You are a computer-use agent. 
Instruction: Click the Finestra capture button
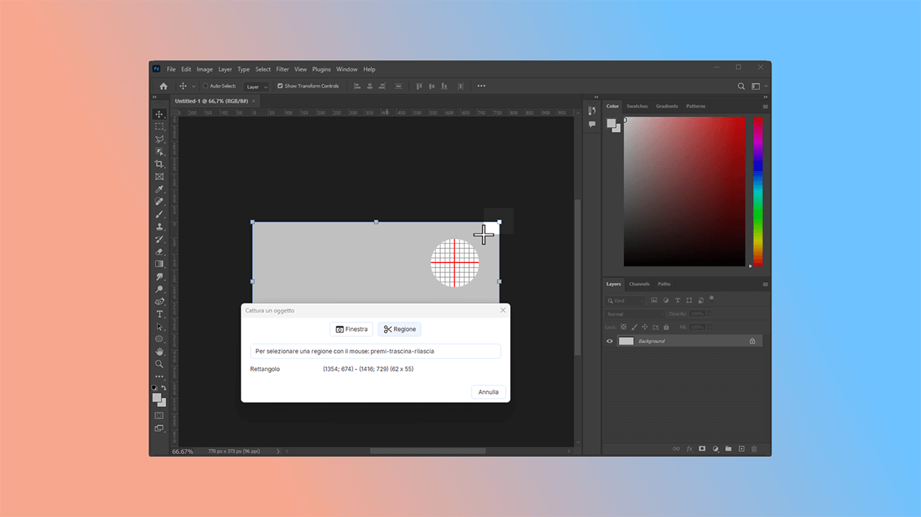[x=351, y=329]
